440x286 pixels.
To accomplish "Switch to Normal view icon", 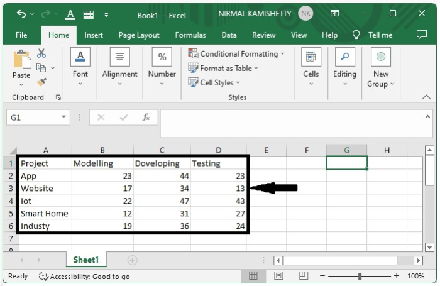I will 253,276.
